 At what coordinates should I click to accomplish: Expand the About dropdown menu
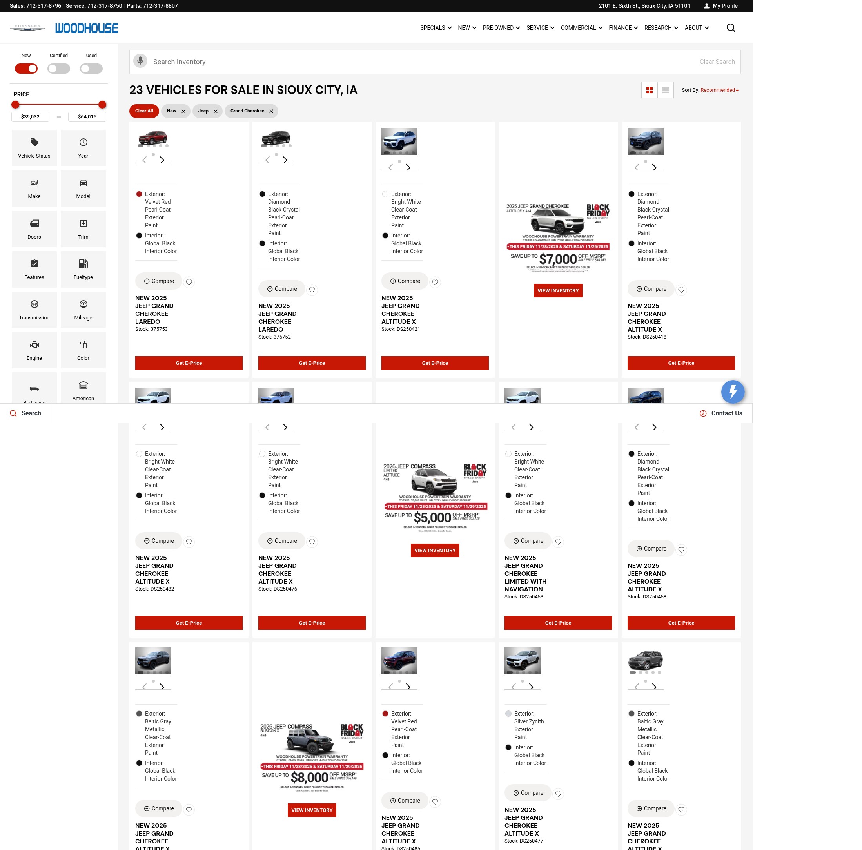point(697,28)
